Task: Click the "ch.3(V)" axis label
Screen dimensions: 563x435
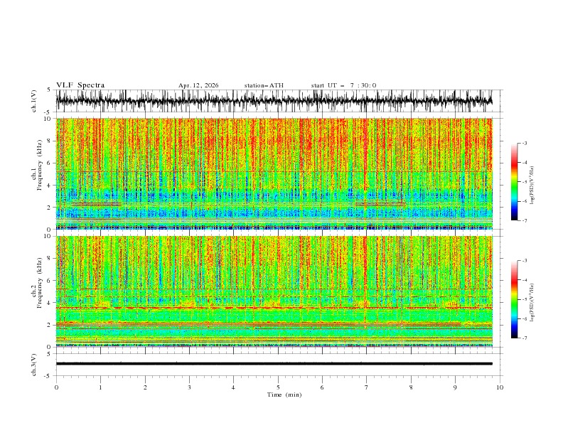Action: (x=34, y=365)
